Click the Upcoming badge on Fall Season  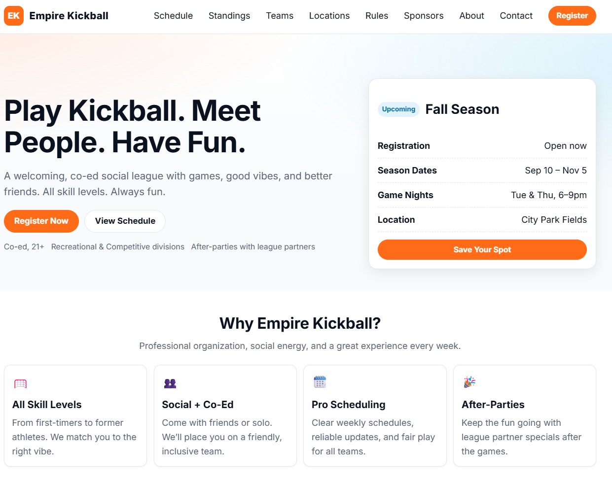(398, 109)
